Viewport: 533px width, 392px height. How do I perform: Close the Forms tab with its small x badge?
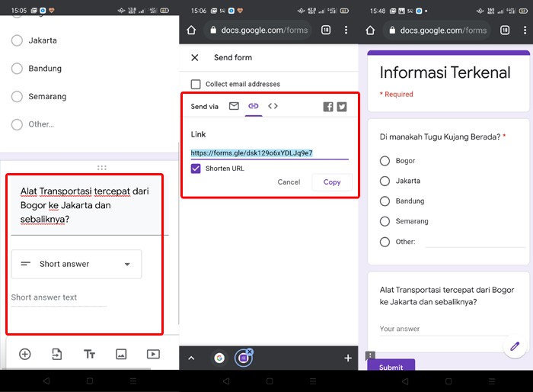click(250, 352)
